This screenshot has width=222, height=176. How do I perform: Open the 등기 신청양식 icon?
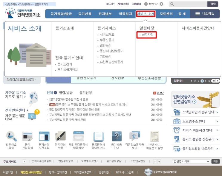click(x=27, y=136)
